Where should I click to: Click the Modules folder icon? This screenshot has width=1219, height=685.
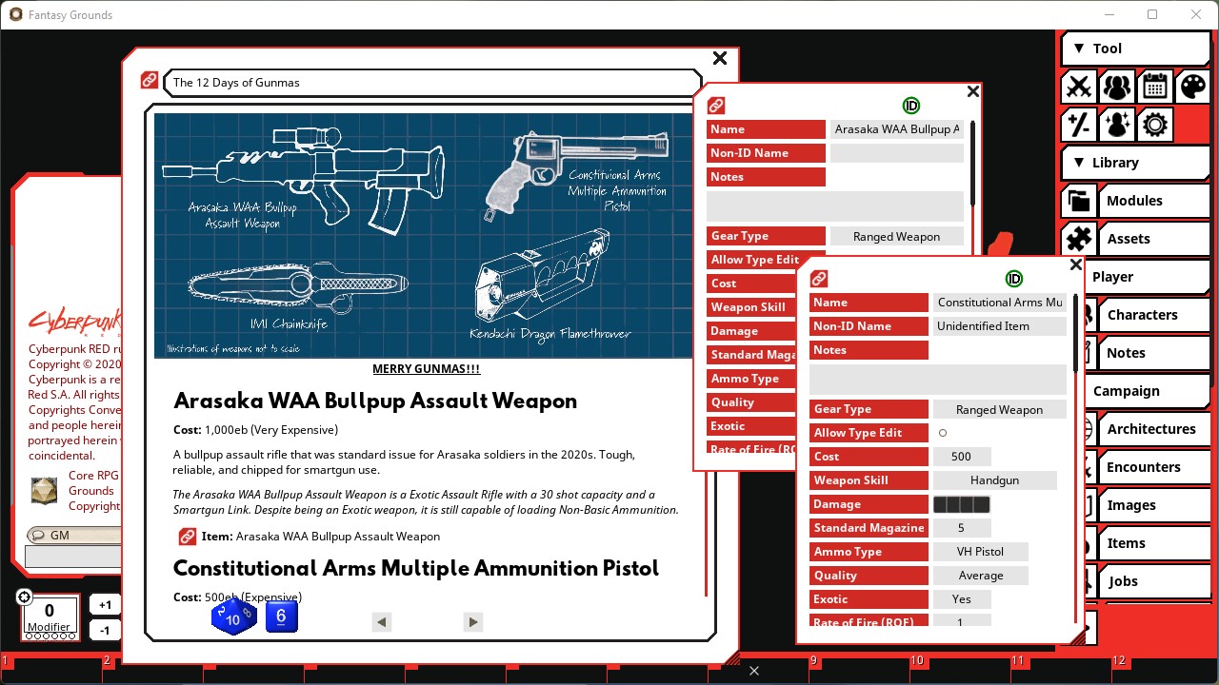pyautogui.click(x=1078, y=201)
